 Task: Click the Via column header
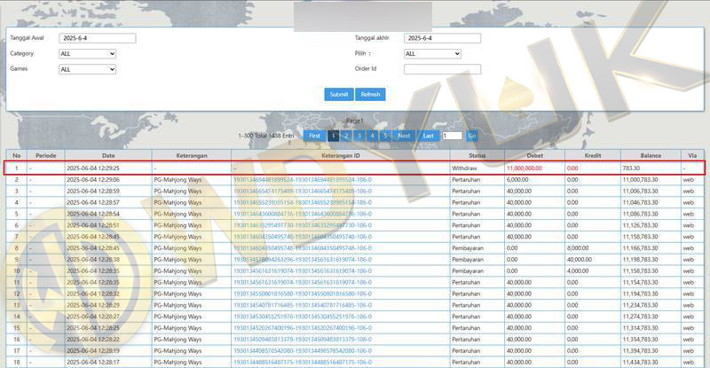[692, 155]
